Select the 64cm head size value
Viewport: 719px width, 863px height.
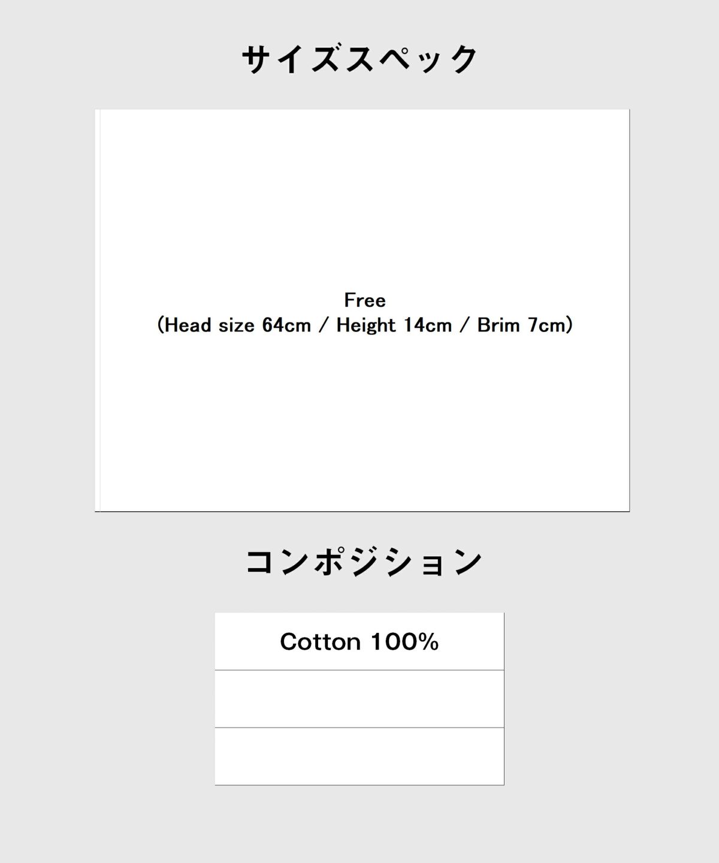[x=286, y=325]
